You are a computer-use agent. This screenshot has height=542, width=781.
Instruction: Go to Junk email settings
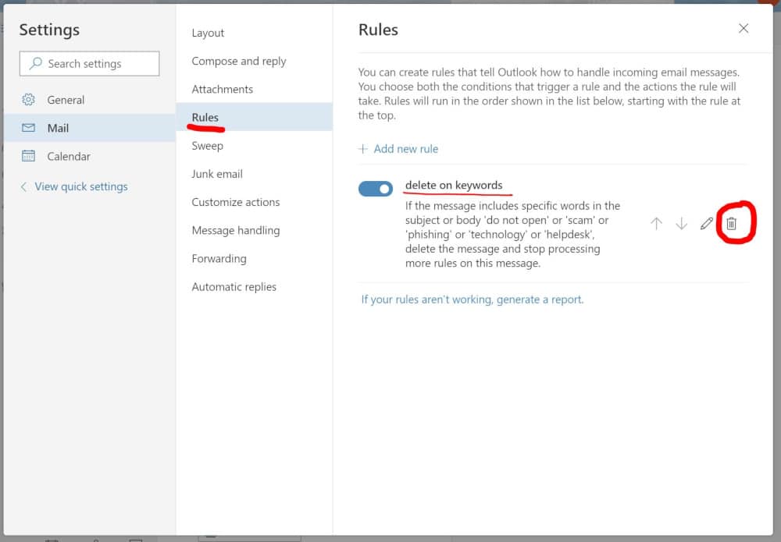click(217, 174)
